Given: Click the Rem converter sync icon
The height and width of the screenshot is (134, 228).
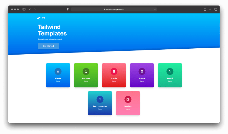Looking at the screenshot, I should 100,99.
